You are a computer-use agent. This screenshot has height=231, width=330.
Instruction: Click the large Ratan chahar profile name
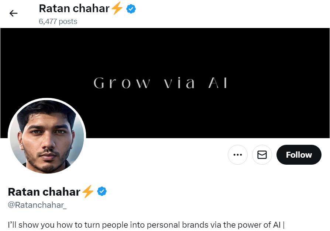pos(44,192)
